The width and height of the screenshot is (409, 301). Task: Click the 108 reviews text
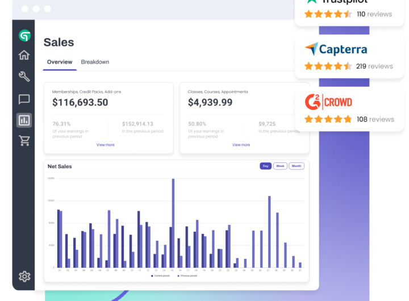(375, 119)
